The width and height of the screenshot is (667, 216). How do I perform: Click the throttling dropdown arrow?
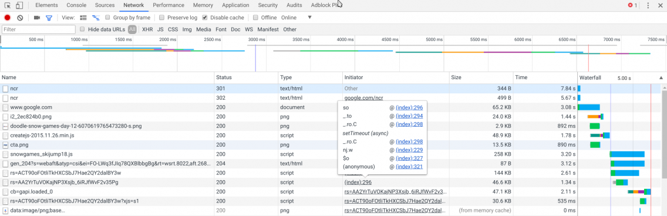pyautogui.click(x=309, y=18)
